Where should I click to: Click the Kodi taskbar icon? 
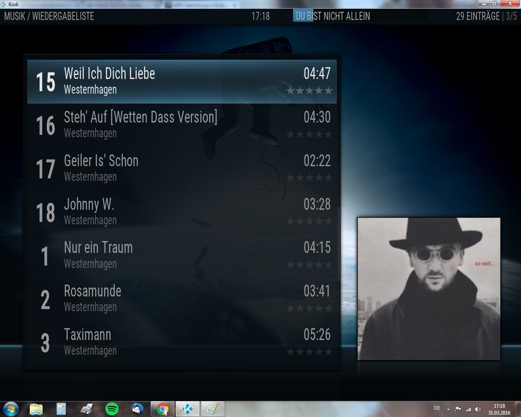[x=187, y=408]
